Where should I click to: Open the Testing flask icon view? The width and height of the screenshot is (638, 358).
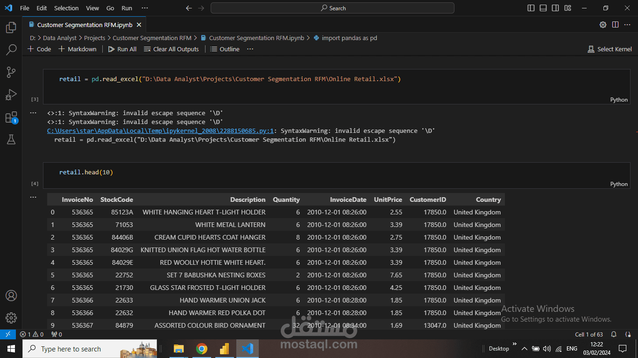click(x=11, y=139)
